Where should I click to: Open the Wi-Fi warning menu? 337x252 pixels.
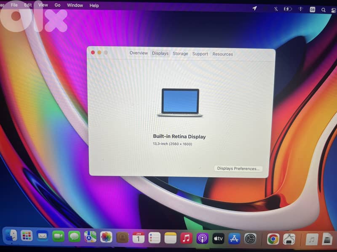coord(300,9)
